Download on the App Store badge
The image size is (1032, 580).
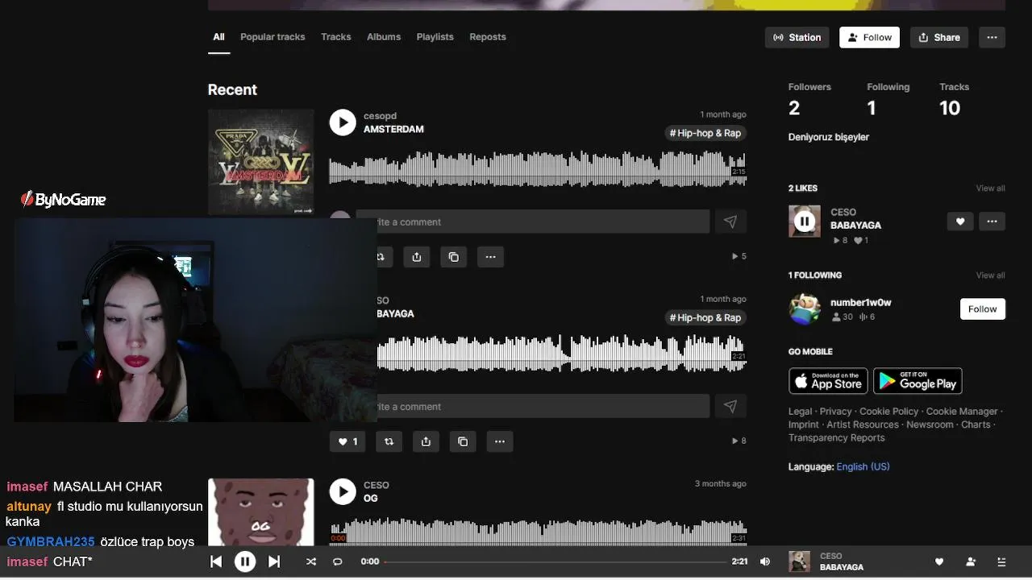[x=828, y=381]
